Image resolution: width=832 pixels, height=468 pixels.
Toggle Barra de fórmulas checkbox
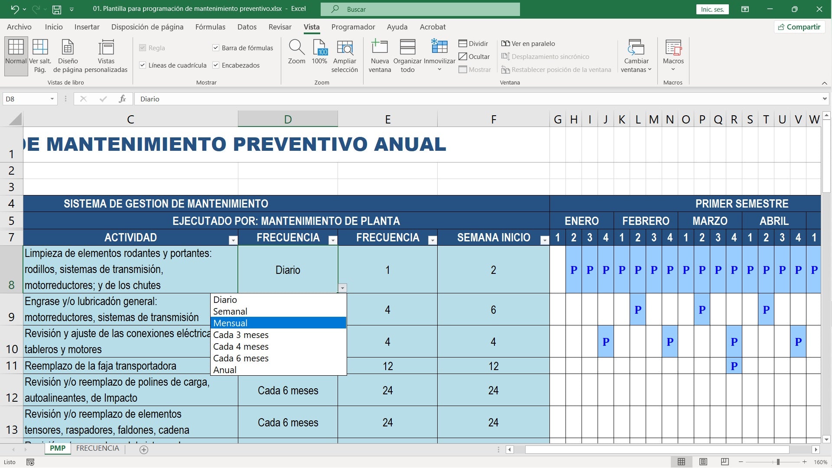(x=216, y=48)
